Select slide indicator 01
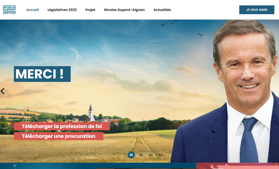 pos(131,155)
